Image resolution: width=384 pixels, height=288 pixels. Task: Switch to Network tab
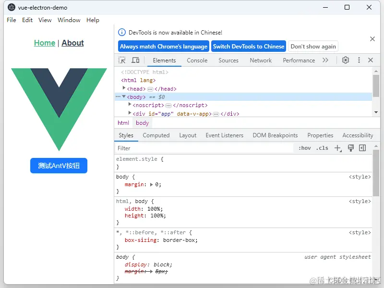point(261,60)
